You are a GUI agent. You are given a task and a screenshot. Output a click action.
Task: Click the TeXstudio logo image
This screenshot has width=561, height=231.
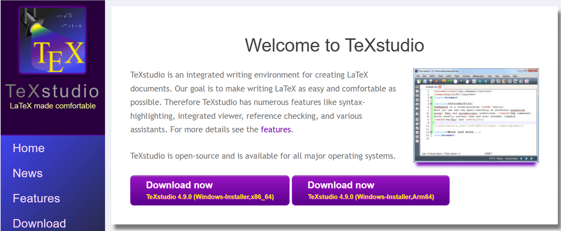click(x=52, y=40)
